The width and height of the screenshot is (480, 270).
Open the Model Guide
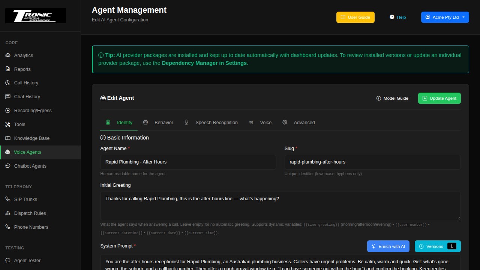pos(392,98)
